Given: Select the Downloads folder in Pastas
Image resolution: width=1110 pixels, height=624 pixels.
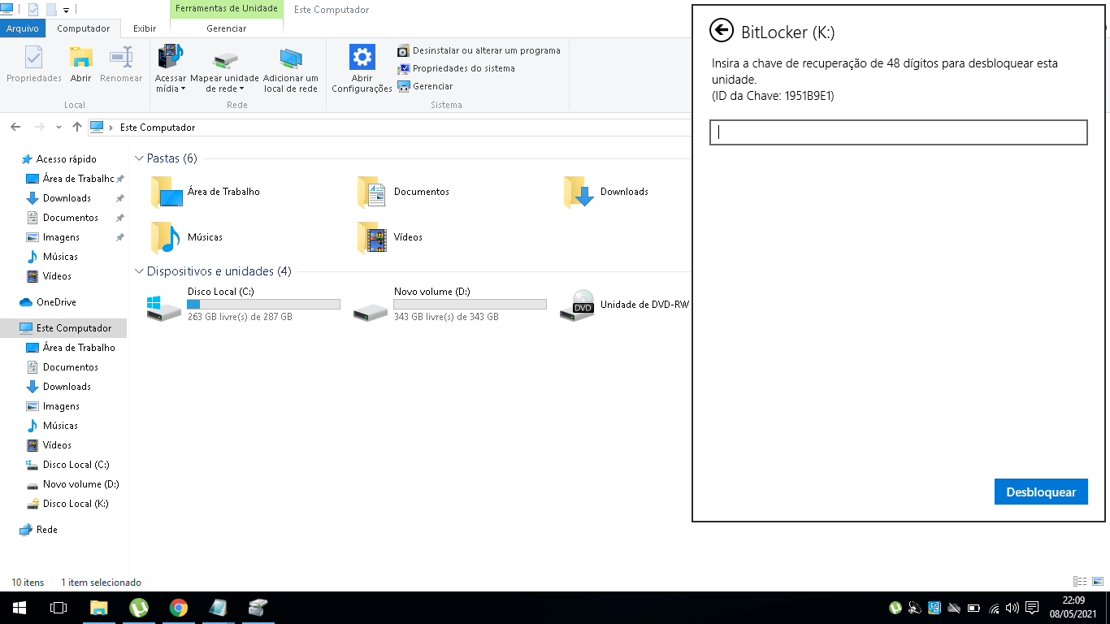Looking at the screenshot, I should pos(606,192).
